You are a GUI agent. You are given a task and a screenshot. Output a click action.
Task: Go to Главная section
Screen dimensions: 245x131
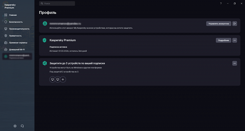13,15
